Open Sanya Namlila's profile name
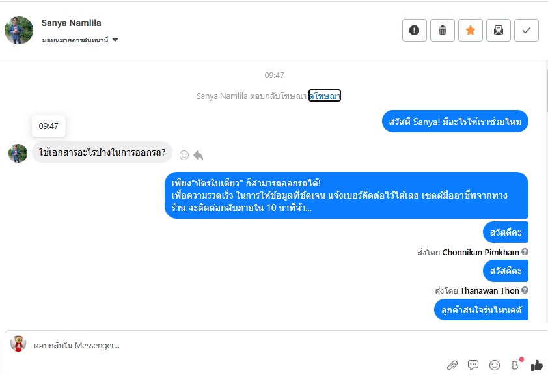548x375 pixels. [71, 23]
